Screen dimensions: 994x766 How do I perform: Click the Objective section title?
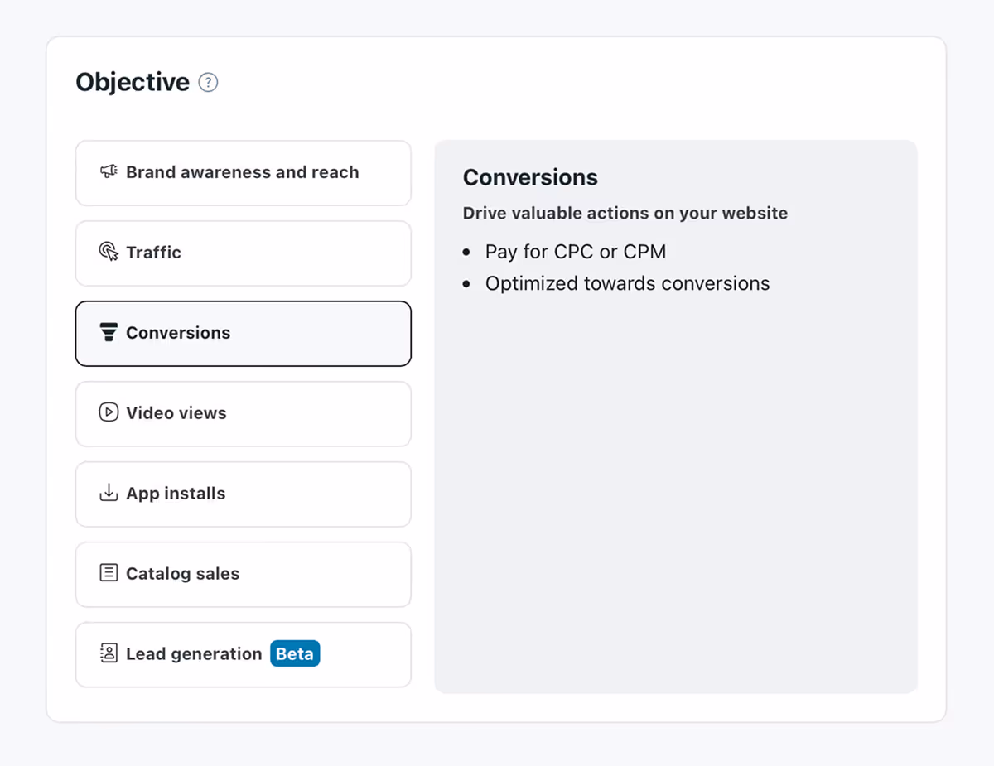[x=130, y=82]
